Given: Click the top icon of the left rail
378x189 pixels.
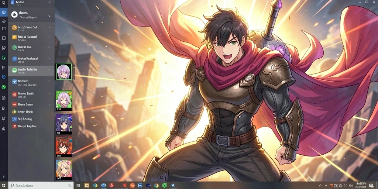Looking at the screenshot, I should point(4,3).
